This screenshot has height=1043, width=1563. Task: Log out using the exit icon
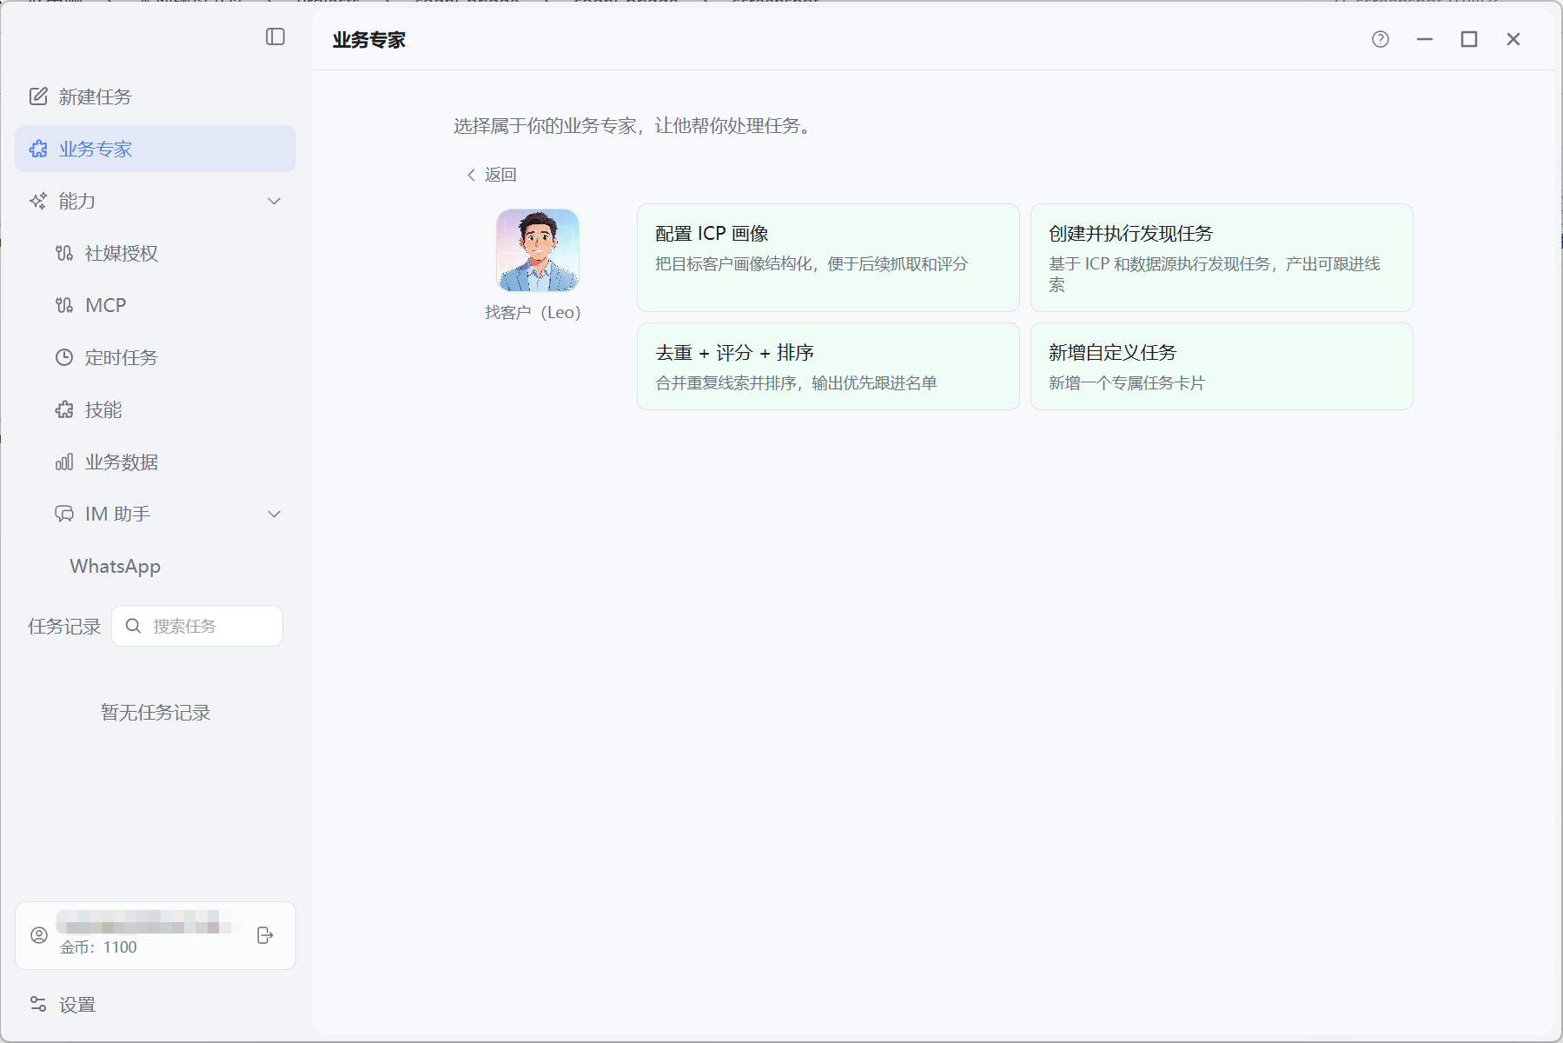tap(266, 935)
